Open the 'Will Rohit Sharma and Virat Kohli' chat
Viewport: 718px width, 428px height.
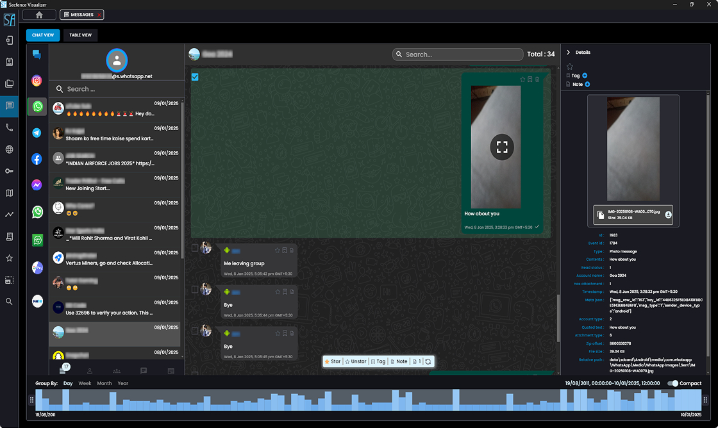115,235
